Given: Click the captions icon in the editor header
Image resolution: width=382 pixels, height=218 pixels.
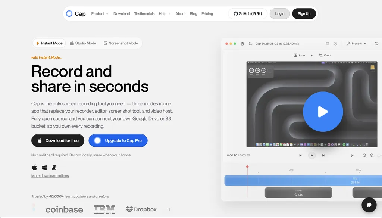Looking at the screenshot, I should pos(328,44).
